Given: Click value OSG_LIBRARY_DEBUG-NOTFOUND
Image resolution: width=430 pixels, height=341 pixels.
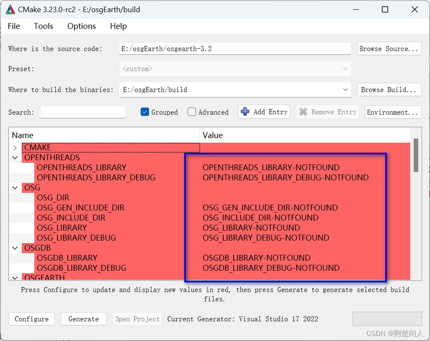Looking at the screenshot, I should [x=266, y=238].
